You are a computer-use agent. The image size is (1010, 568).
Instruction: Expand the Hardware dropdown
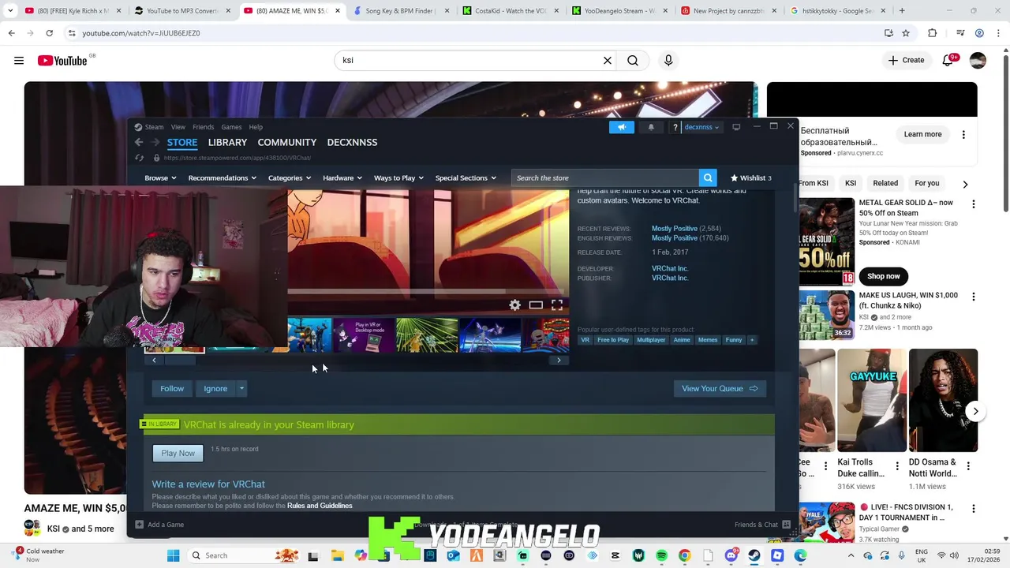[x=342, y=178]
